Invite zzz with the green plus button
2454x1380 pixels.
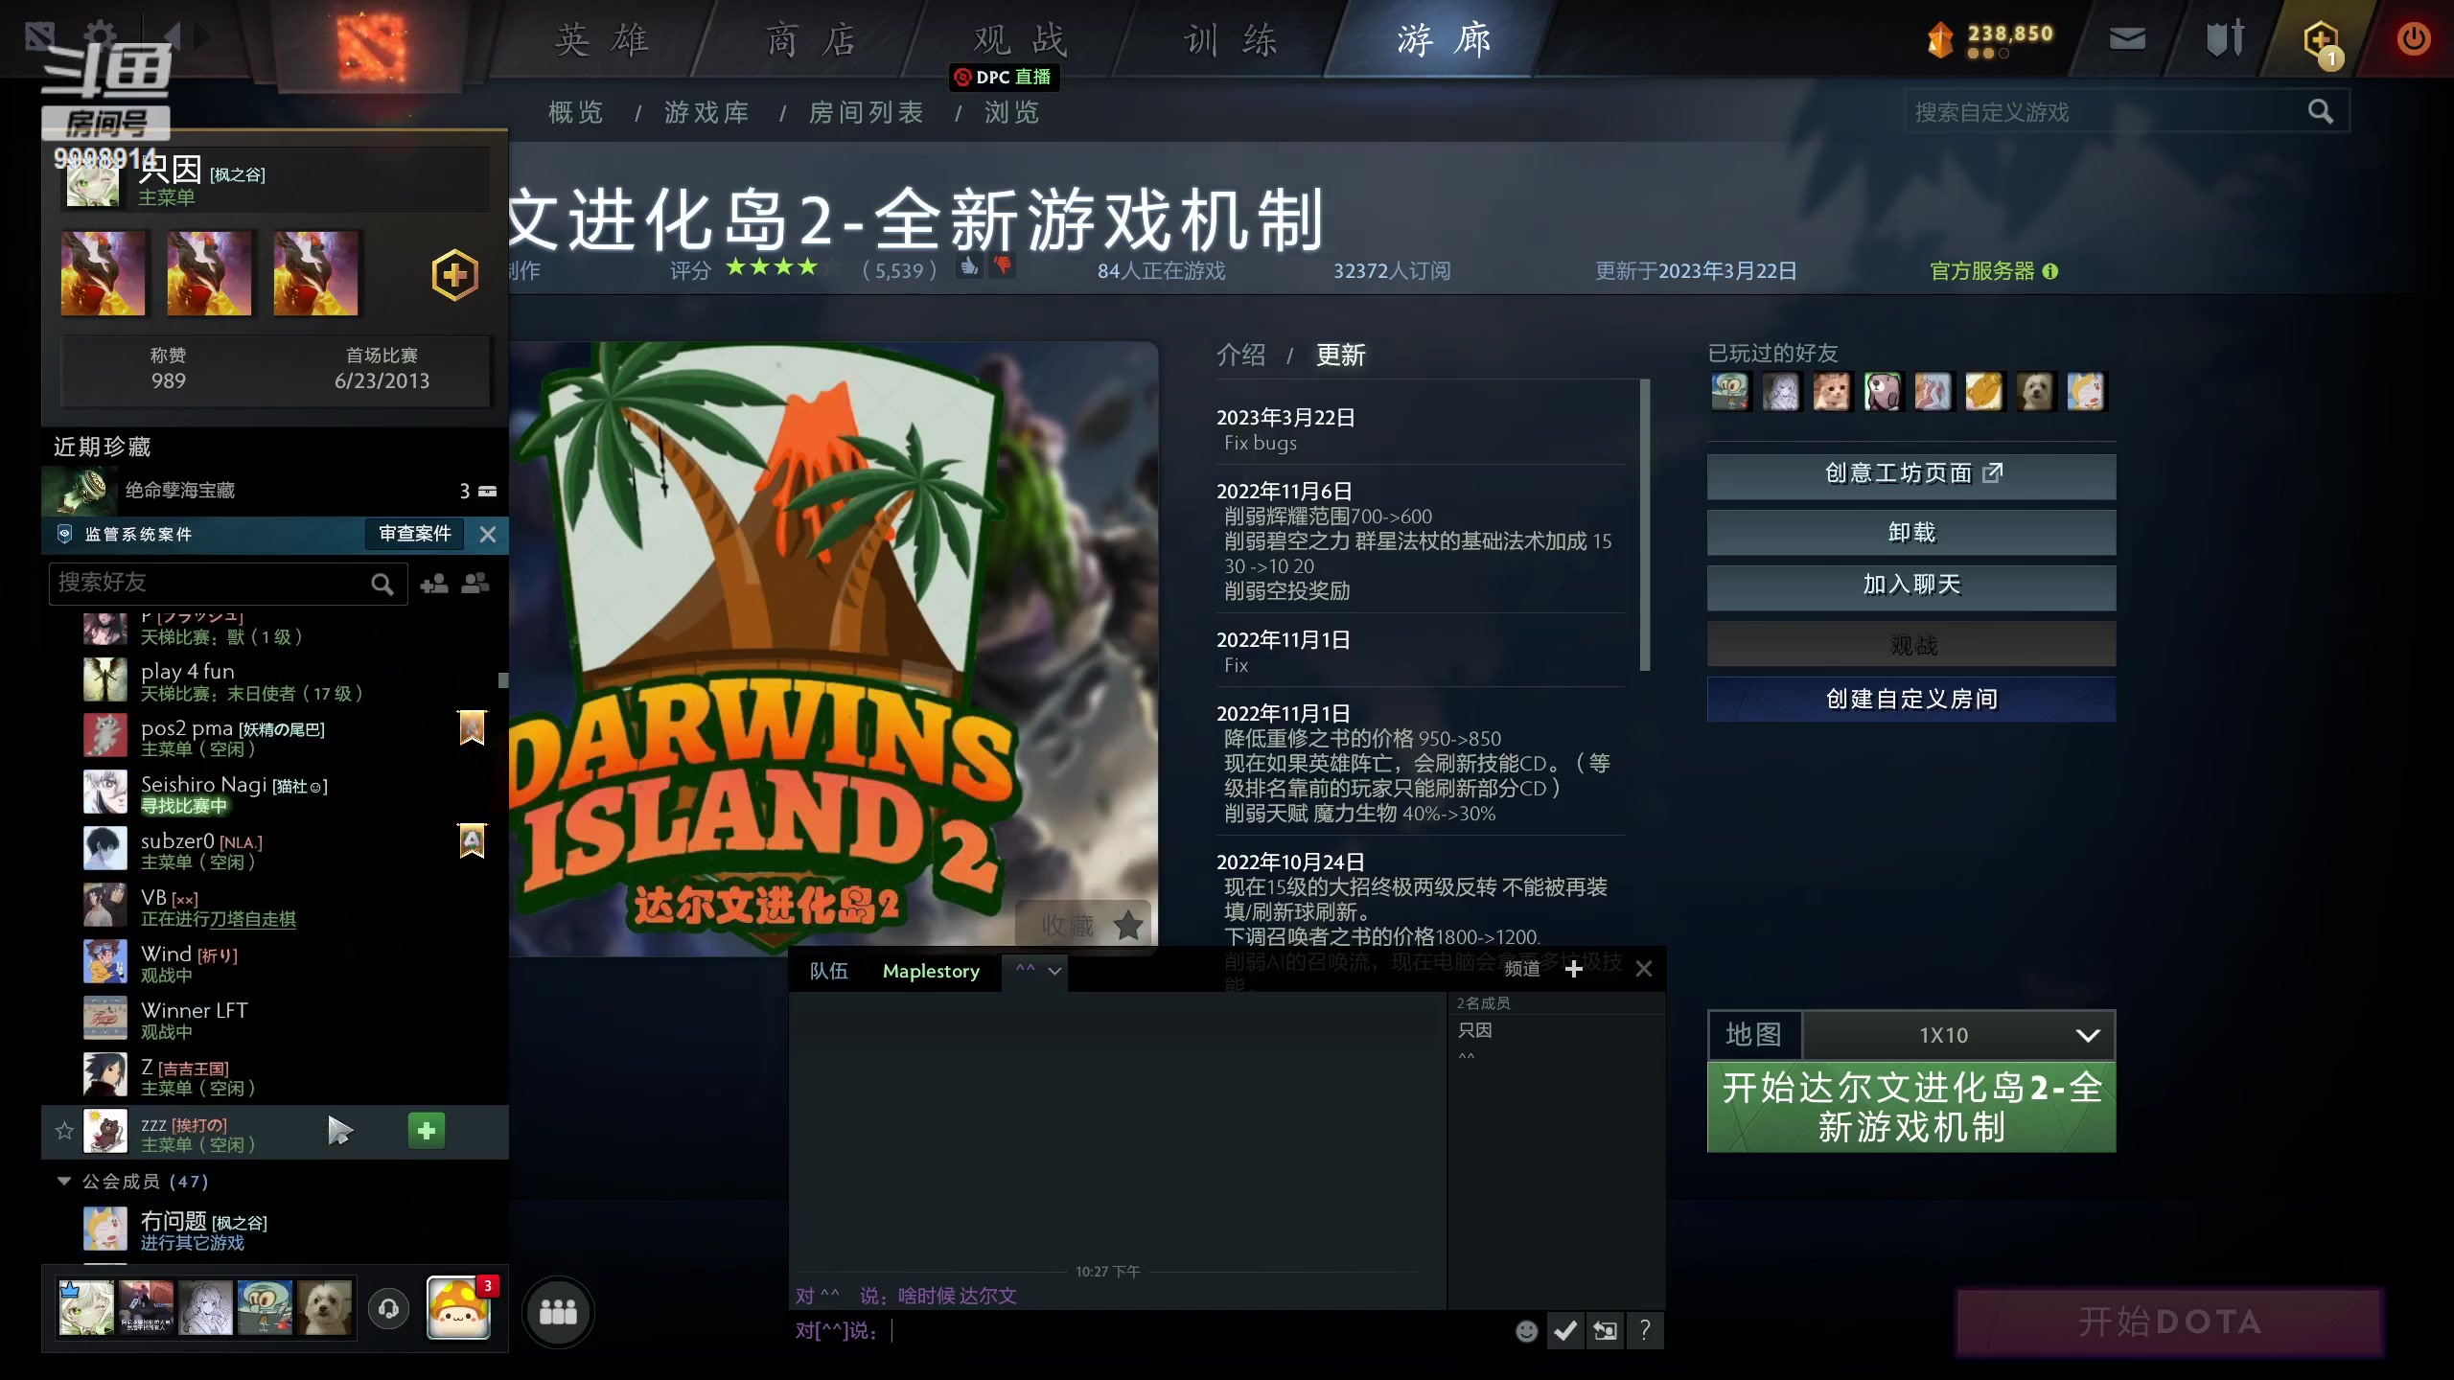[x=427, y=1131]
